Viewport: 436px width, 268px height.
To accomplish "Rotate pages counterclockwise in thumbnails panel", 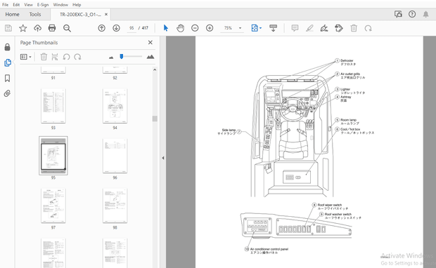I will 66,57.
